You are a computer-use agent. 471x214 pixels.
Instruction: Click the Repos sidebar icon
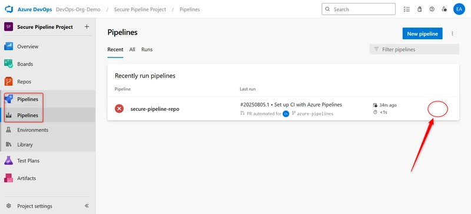coord(8,81)
